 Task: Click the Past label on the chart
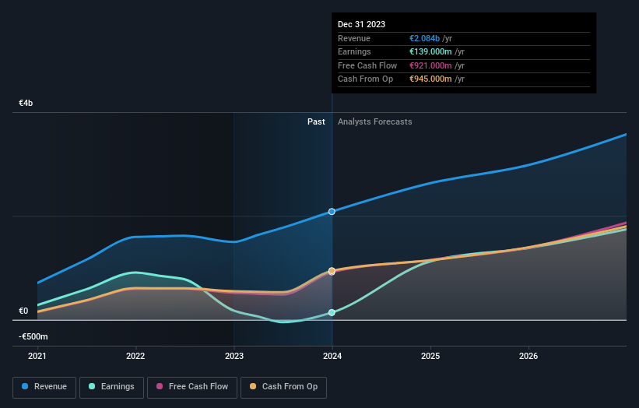(x=316, y=122)
